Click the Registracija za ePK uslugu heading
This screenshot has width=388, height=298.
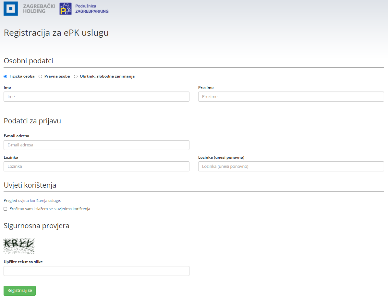[56, 33]
